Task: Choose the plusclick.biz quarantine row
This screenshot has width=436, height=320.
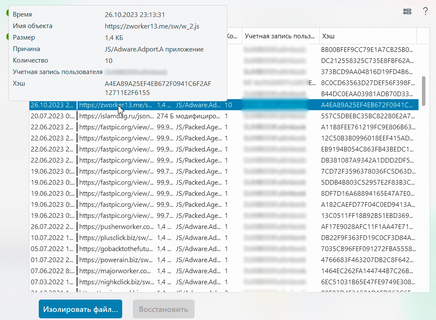Action: coord(116,237)
